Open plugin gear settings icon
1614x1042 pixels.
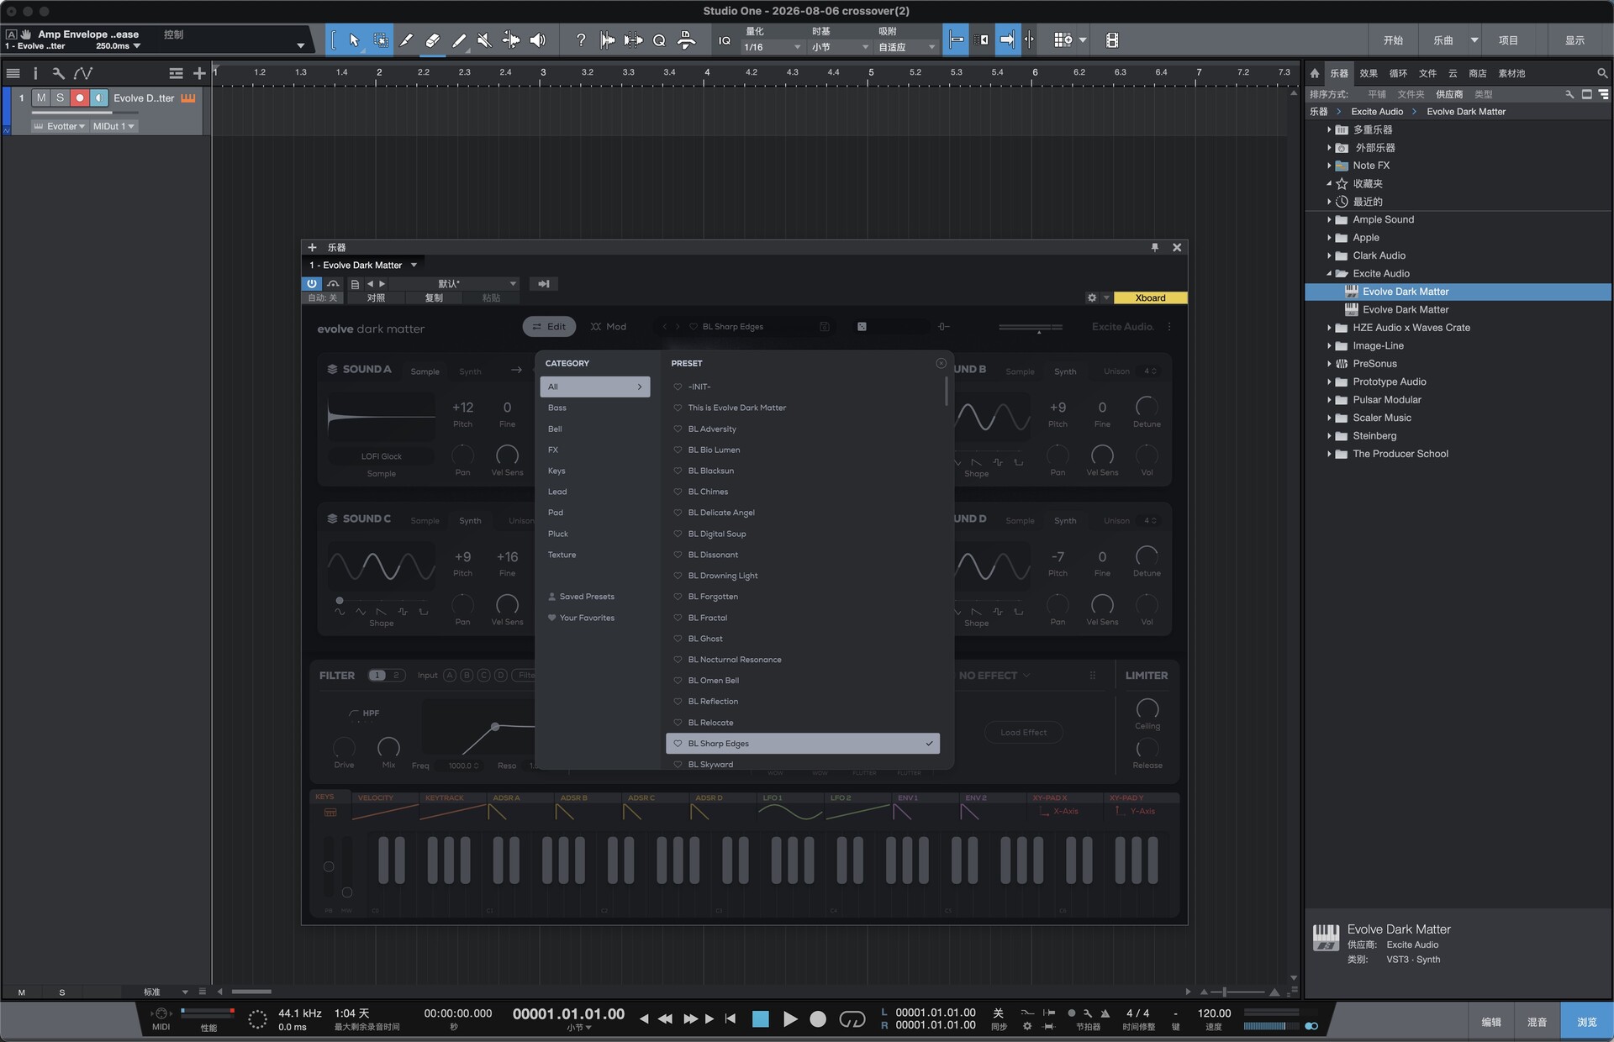coord(1092,297)
